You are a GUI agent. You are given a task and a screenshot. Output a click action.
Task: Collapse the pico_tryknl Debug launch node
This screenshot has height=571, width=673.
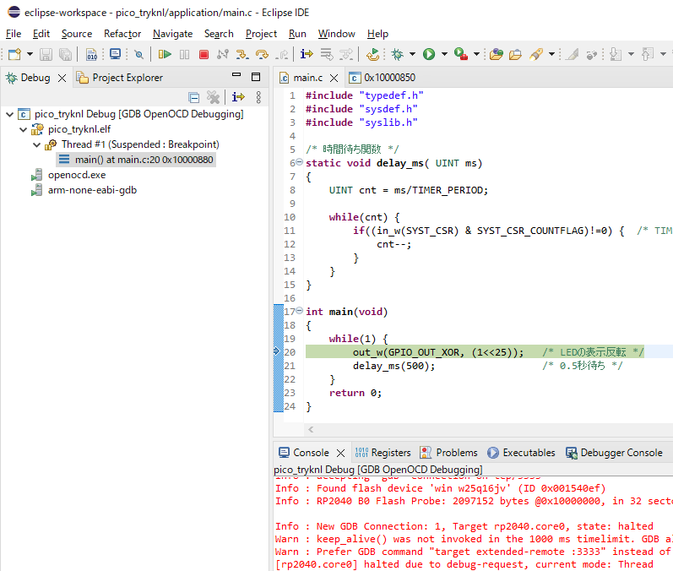pos(9,114)
